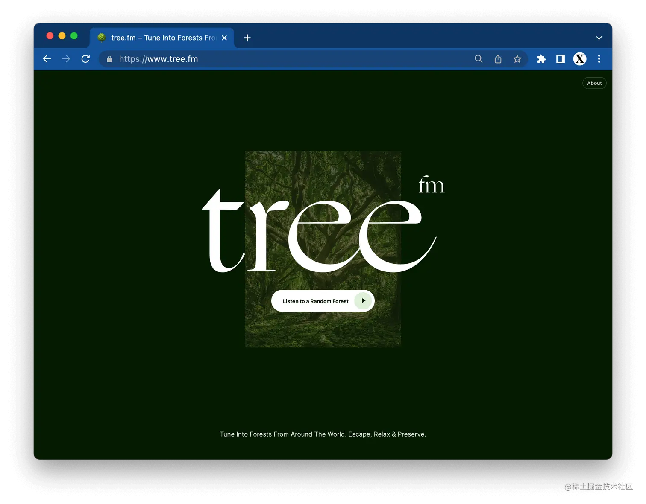The width and height of the screenshot is (646, 504).
Task: Click the back navigation arrow
Action: click(47, 59)
